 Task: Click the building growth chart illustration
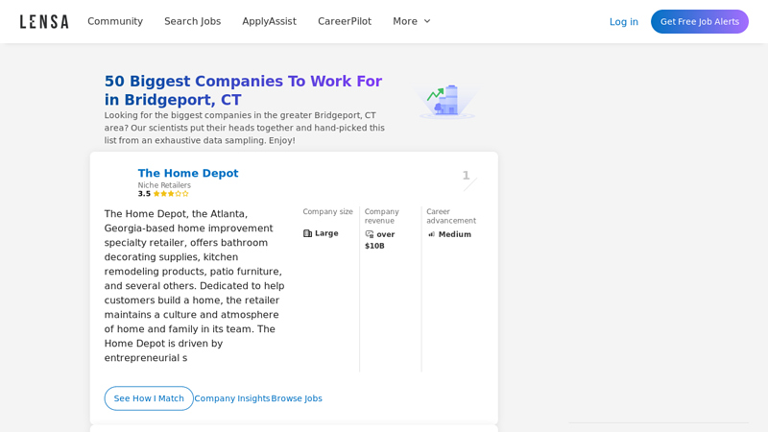(x=446, y=102)
